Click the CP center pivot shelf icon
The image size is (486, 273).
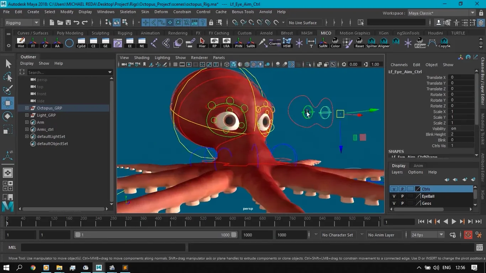point(45,43)
